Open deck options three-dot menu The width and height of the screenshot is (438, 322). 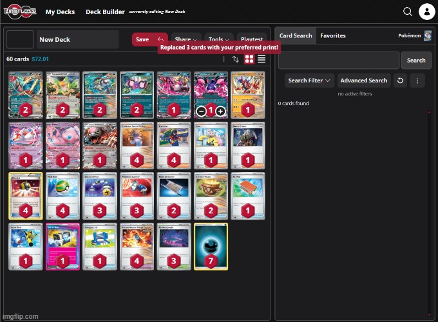coord(224,59)
